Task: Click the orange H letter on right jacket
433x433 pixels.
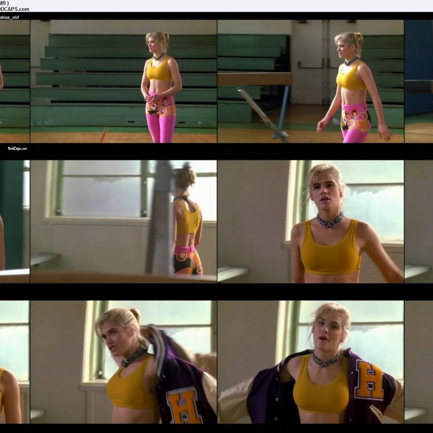Action: coord(369,379)
